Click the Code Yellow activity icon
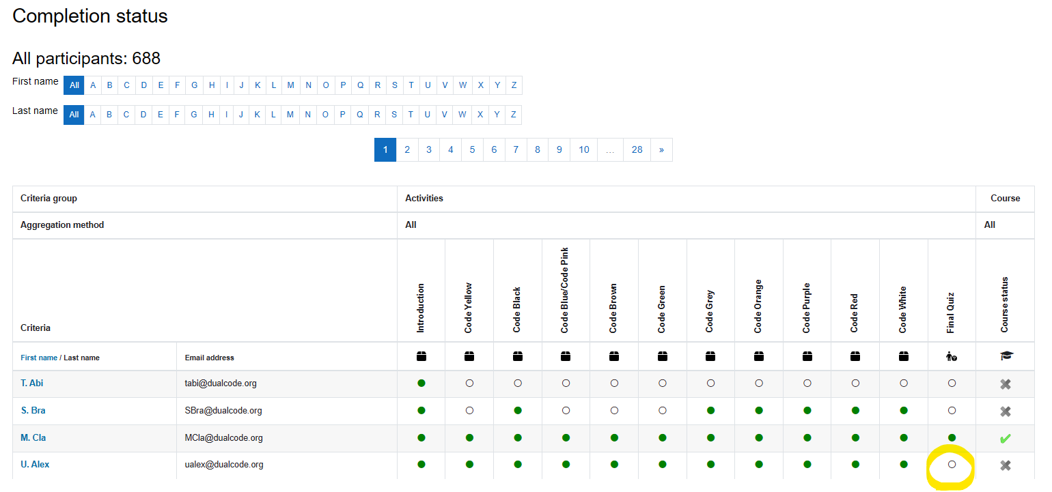 [469, 356]
